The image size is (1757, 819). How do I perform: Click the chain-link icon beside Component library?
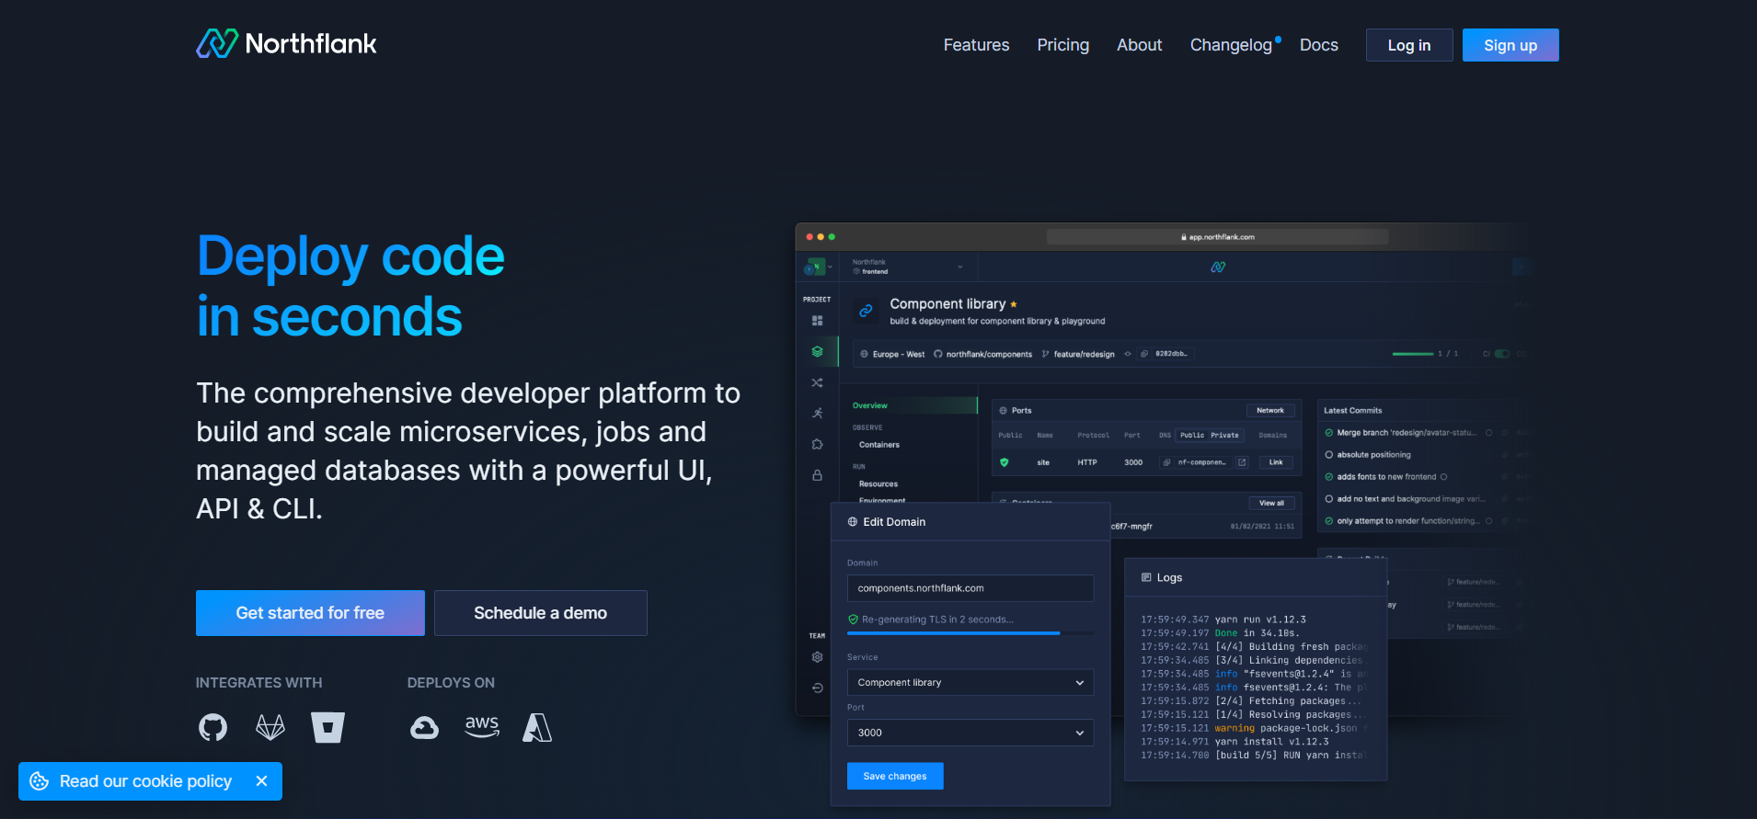click(x=866, y=311)
